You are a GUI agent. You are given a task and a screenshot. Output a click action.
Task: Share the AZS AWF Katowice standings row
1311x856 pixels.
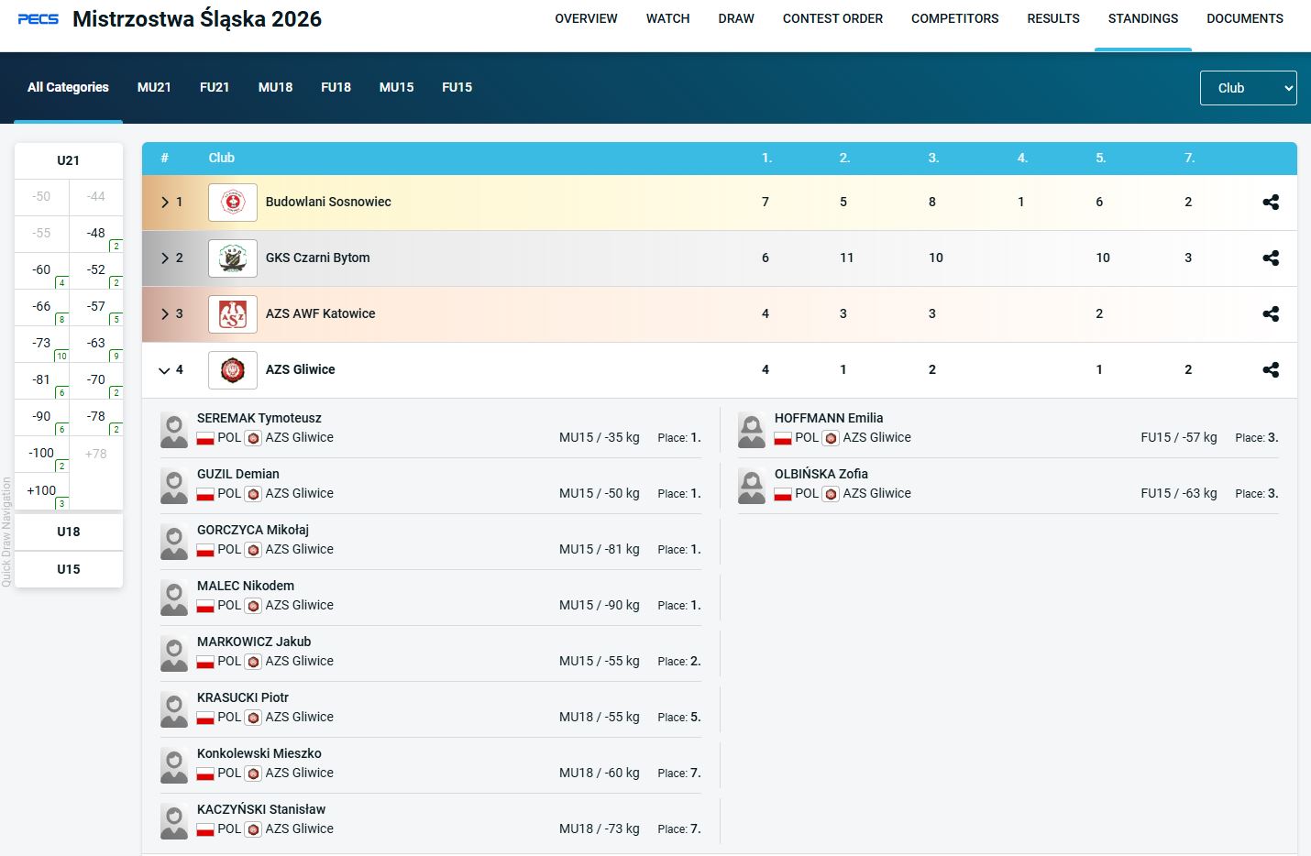[1270, 314]
